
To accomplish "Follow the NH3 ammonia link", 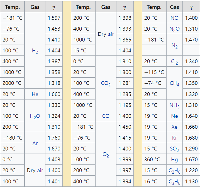I will (174, 105).
